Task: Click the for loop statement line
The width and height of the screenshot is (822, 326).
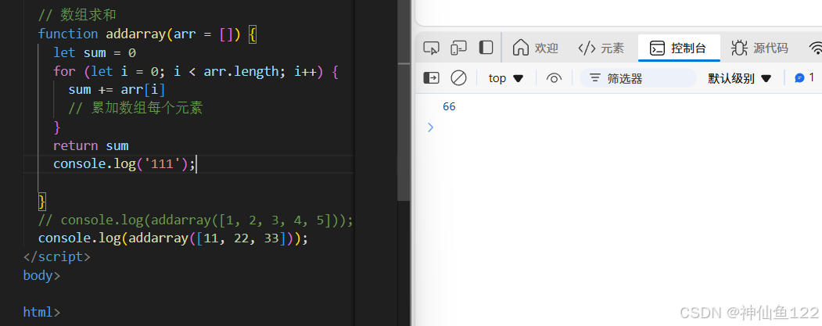Action: (196, 71)
